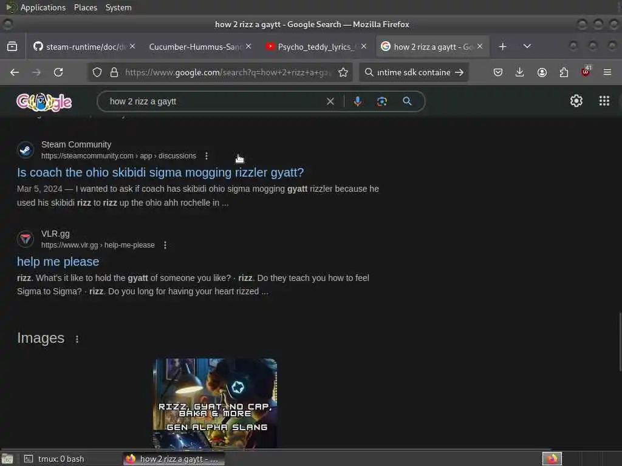Reload the current Google search page
This screenshot has height=466, width=622.
click(58, 73)
